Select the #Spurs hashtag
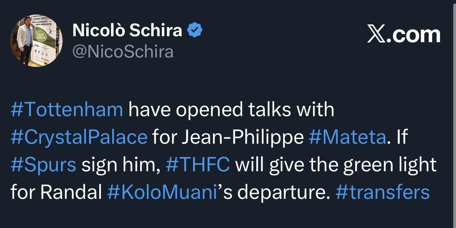 point(44,165)
